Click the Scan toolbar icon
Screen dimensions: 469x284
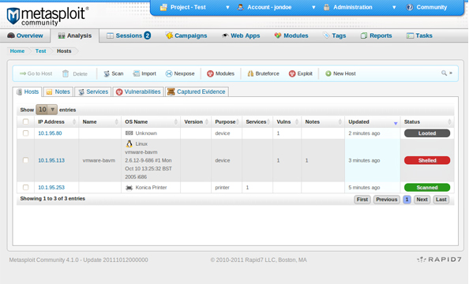pyautogui.click(x=107, y=73)
